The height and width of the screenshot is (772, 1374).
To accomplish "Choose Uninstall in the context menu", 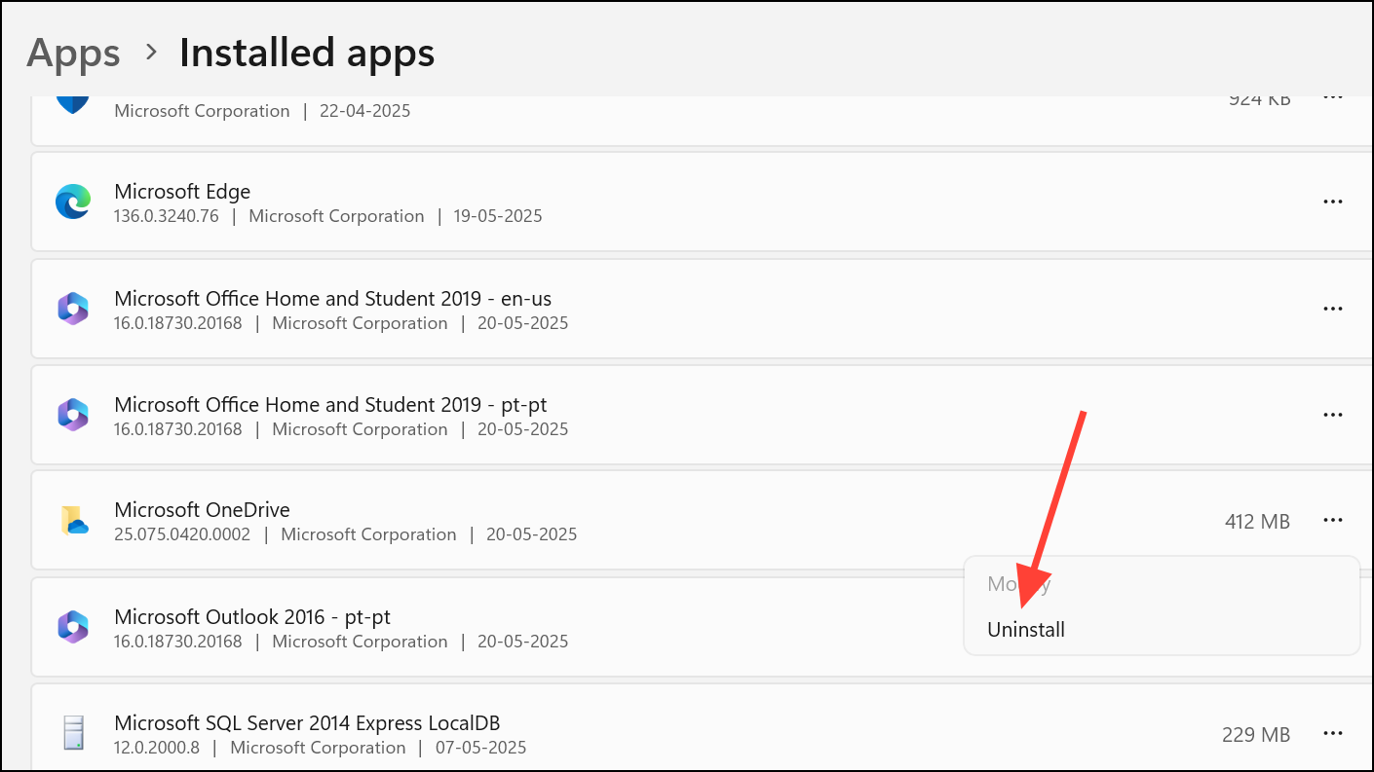I will [x=1026, y=630].
